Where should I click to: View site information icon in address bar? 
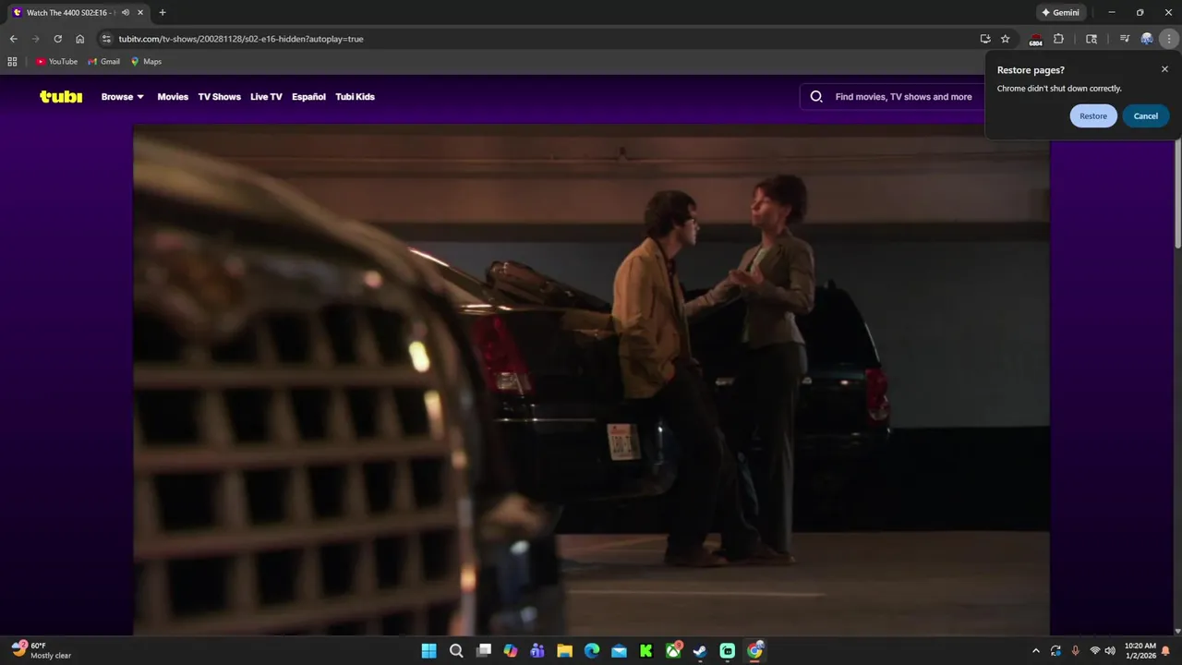106,39
